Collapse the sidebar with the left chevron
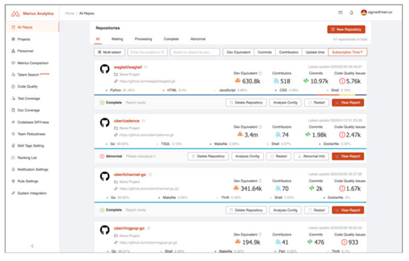 tap(32, 246)
